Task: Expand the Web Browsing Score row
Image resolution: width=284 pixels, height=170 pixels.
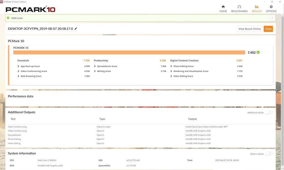Action: (19, 76)
